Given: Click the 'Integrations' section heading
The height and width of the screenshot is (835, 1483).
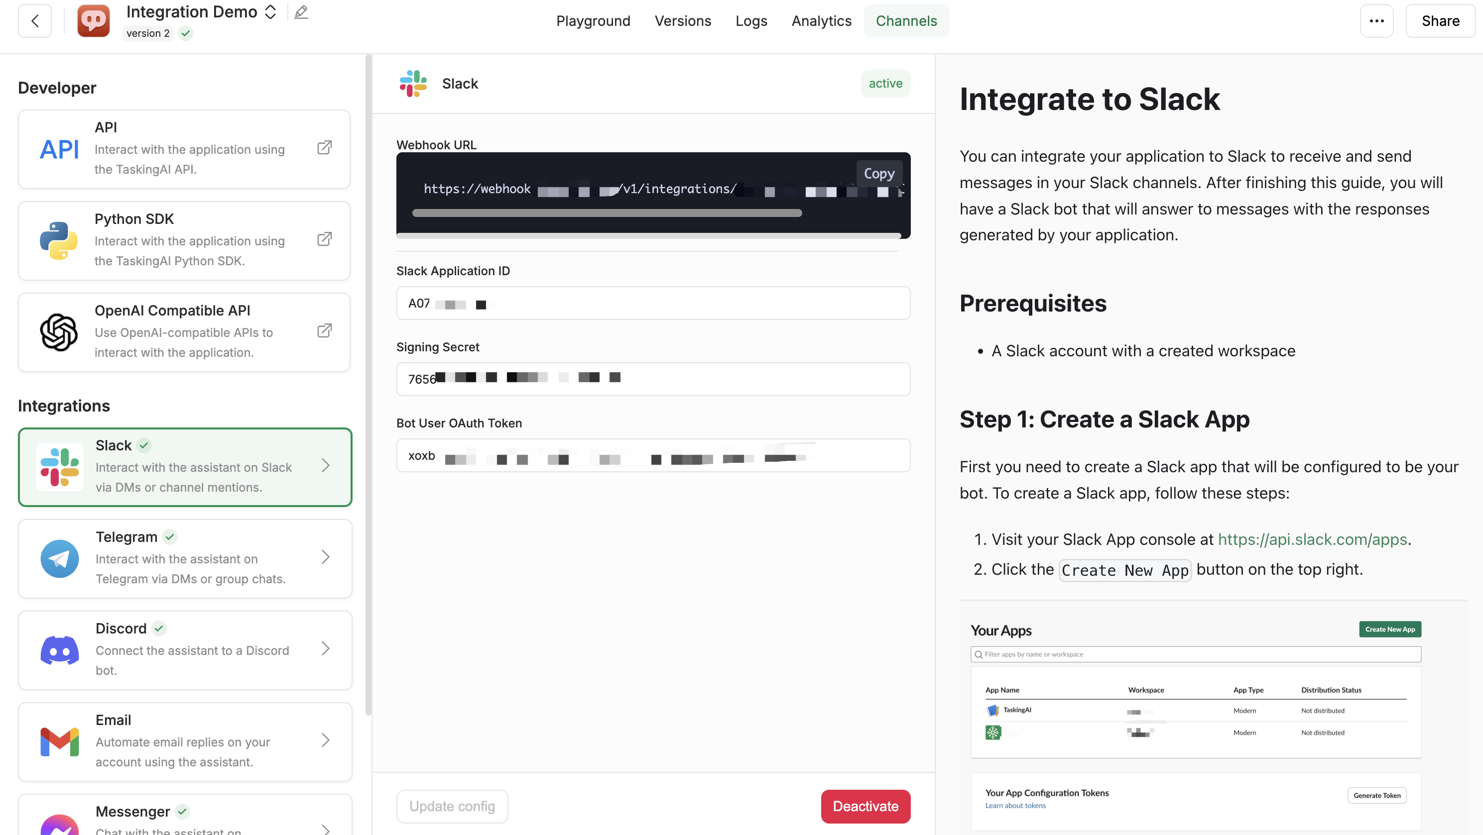Looking at the screenshot, I should pyautogui.click(x=64, y=406).
